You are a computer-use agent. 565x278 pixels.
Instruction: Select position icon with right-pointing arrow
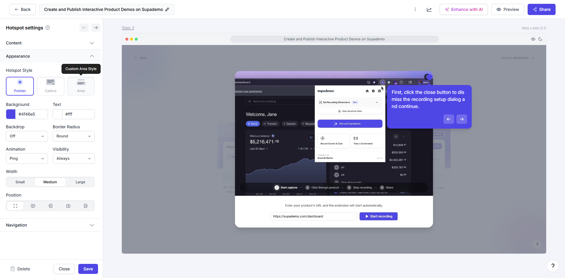(x=86, y=206)
